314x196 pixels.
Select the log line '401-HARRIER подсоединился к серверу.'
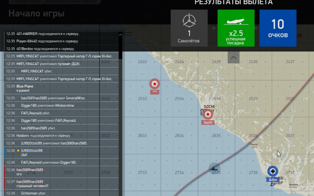click(61, 34)
